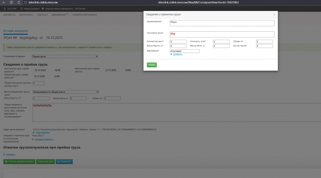Click main page Масса брутто field

click(x=41, y=99)
